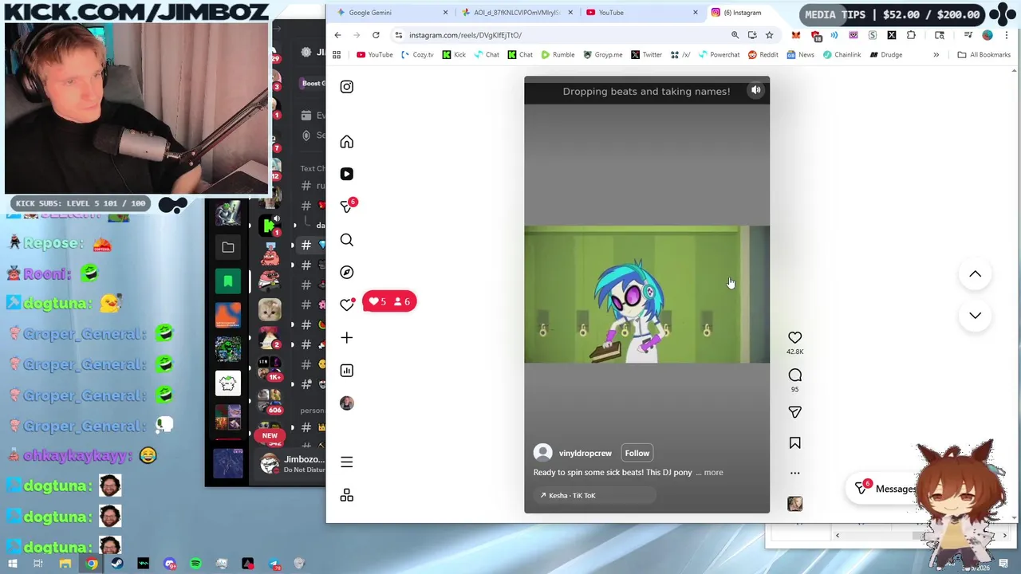The width and height of the screenshot is (1021, 574).
Task: Switch to the AOI_d_87fKNL tab
Action: 517,13
